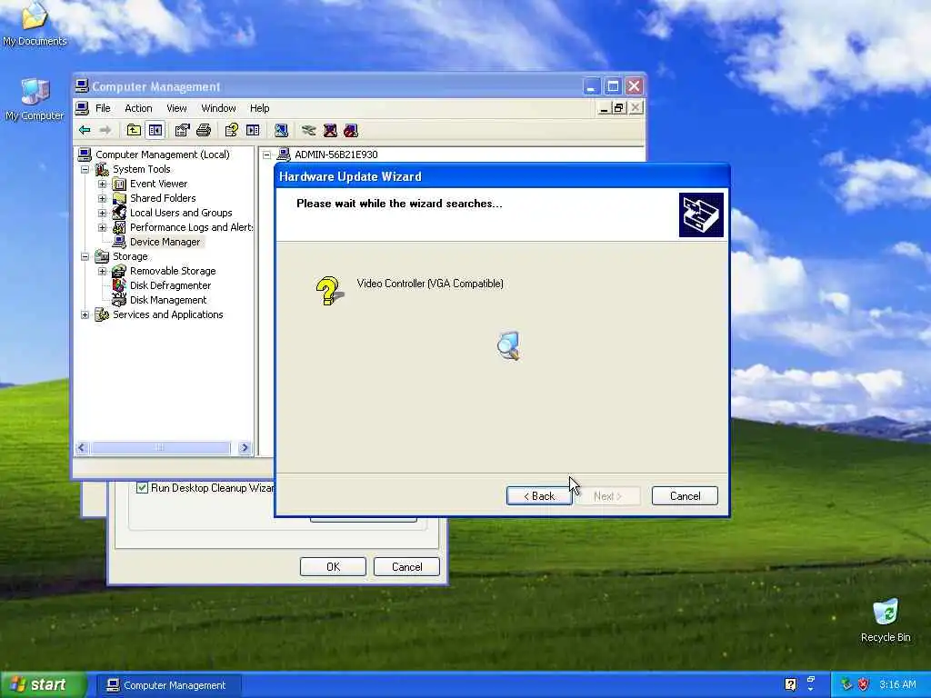Click the console icon beside the File menu
The width and height of the screenshot is (931, 698).
coord(83,108)
